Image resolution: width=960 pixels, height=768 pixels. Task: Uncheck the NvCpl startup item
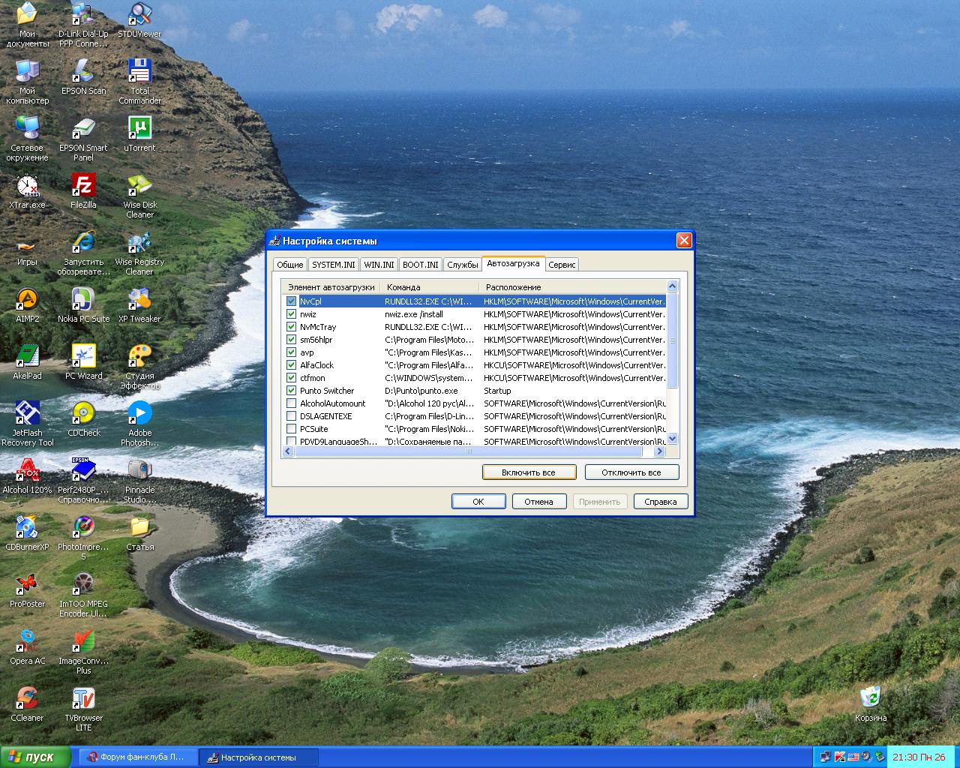[291, 301]
